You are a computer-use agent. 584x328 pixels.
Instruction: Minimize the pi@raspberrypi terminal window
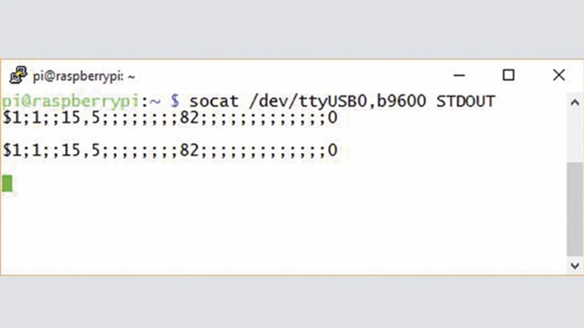[x=459, y=75]
